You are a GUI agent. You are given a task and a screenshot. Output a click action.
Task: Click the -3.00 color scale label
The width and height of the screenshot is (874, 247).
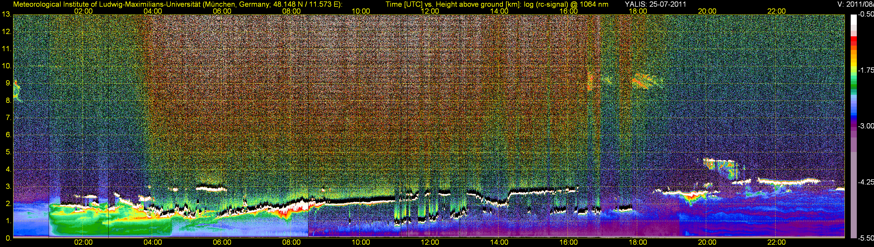(866, 126)
